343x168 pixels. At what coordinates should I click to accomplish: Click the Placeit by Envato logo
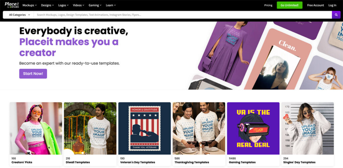pyautogui.click(x=12, y=5)
